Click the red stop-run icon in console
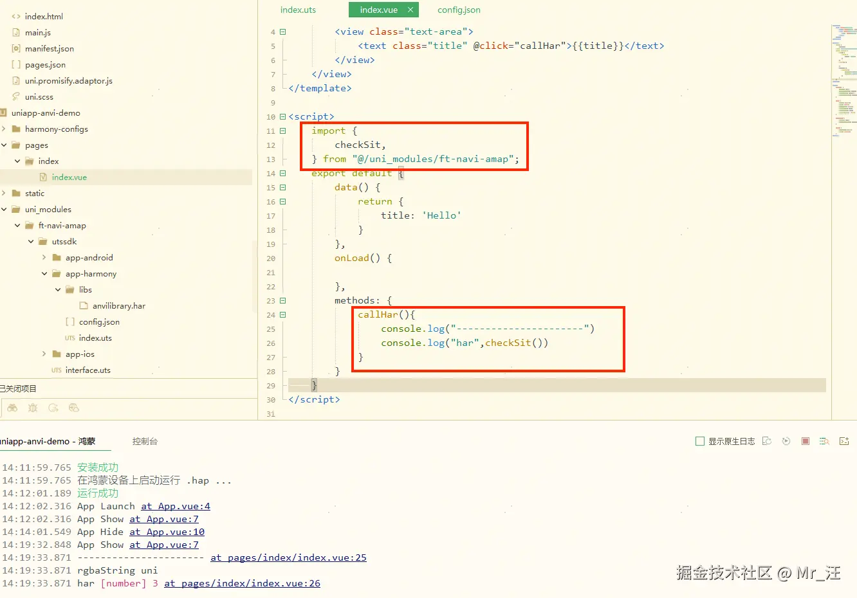 tap(806, 441)
